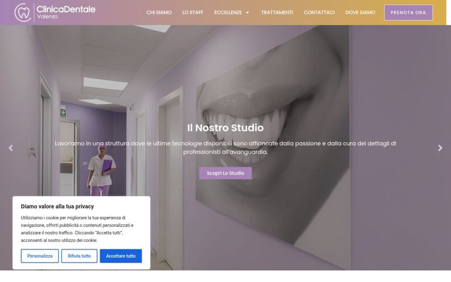Advance to next slide with right arrow
This screenshot has width=451, height=282.
(x=440, y=148)
